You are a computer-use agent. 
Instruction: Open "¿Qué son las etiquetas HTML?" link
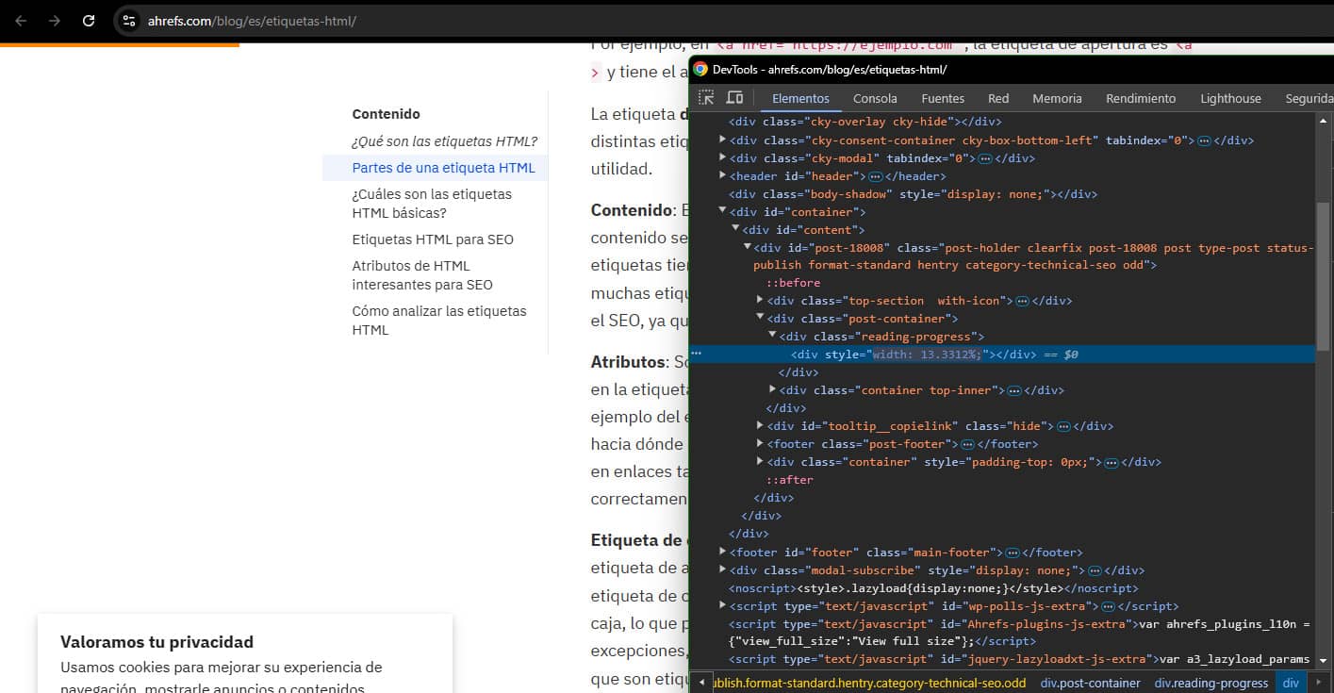[x=445, y=141]
